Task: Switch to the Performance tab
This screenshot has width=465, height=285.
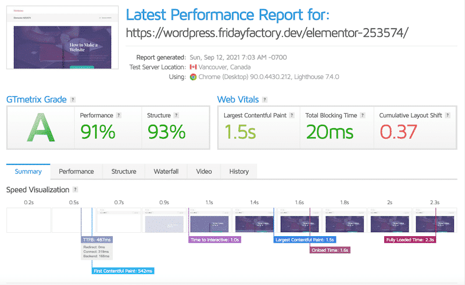Action: pos(76,171)
